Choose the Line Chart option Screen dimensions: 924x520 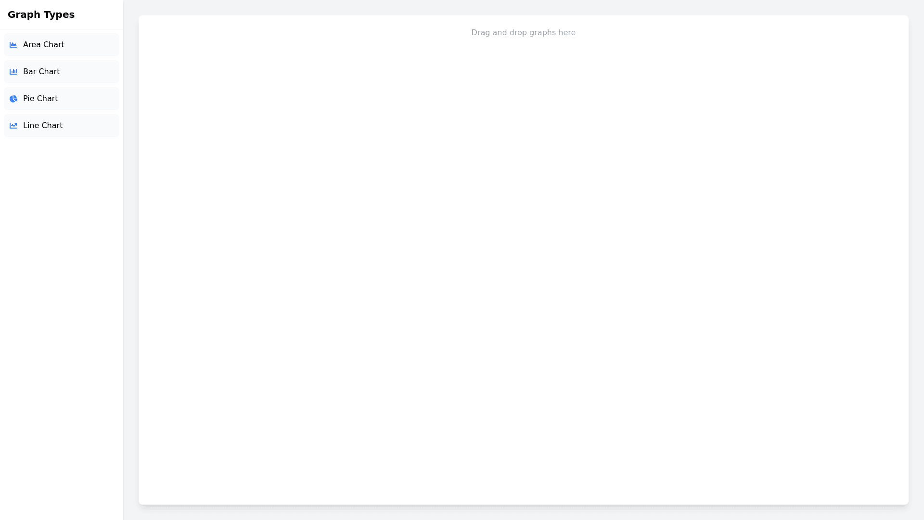61,125
